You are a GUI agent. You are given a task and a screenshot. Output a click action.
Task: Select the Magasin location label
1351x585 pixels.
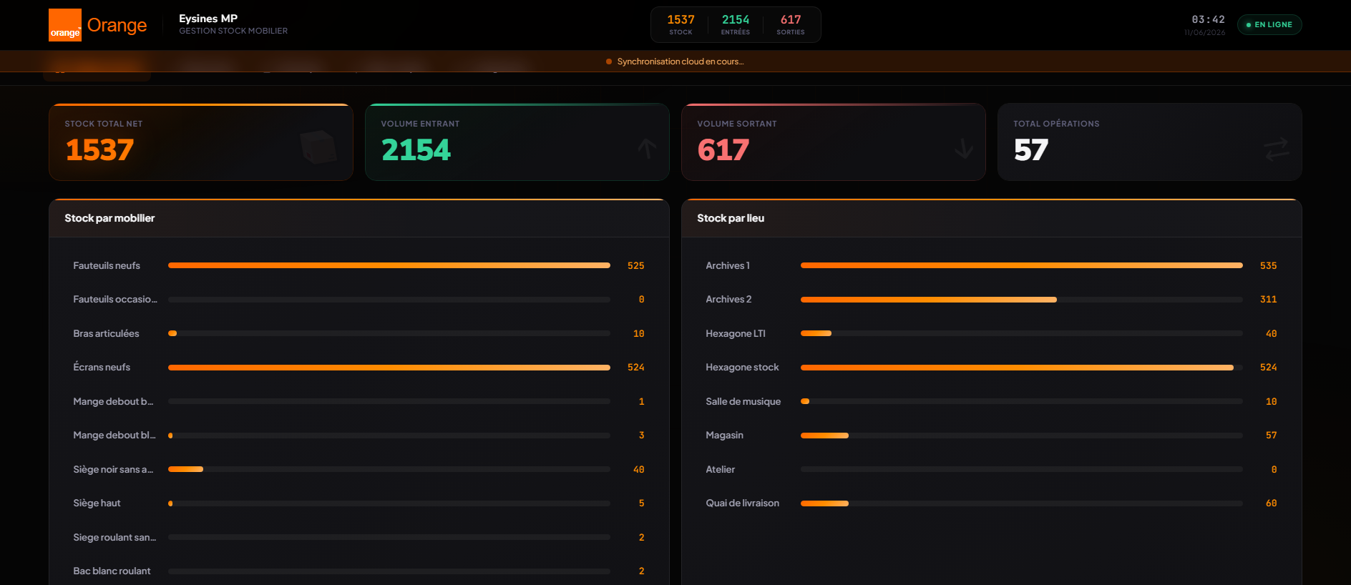coord(724,435)
